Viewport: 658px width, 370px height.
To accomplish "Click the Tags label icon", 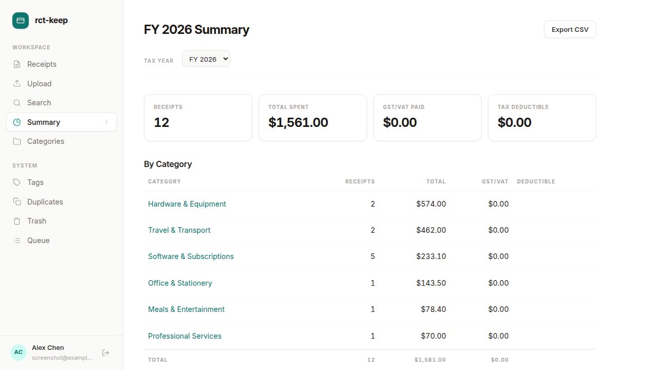I will tap(18, 182).
